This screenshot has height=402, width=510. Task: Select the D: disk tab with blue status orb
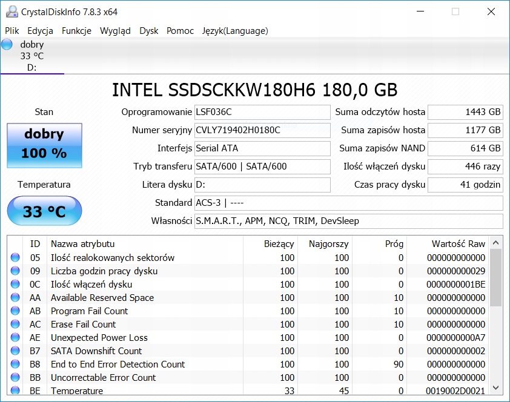click(x=32, y=56)
